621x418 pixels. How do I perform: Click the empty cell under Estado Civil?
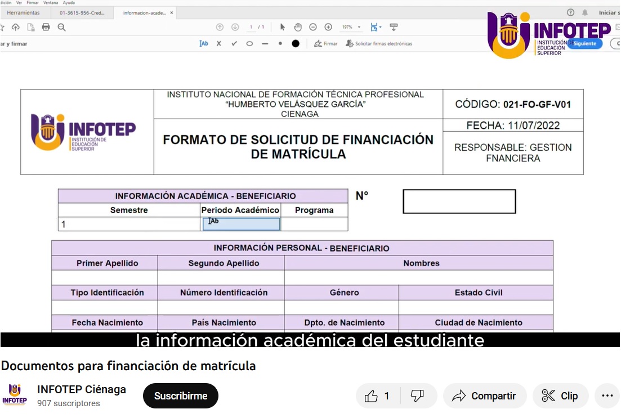[476, 307]
